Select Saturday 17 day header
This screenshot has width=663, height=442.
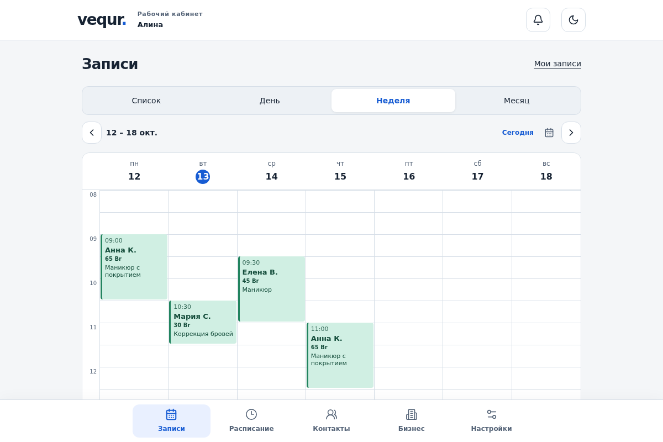click(x=477, y=171)
